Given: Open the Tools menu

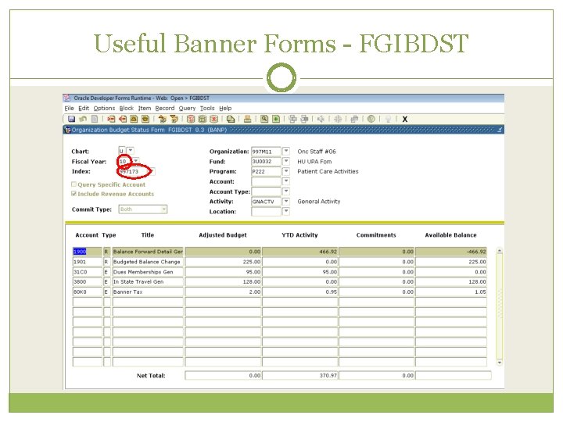Looking at the screenshot, I should click(207, 108).
